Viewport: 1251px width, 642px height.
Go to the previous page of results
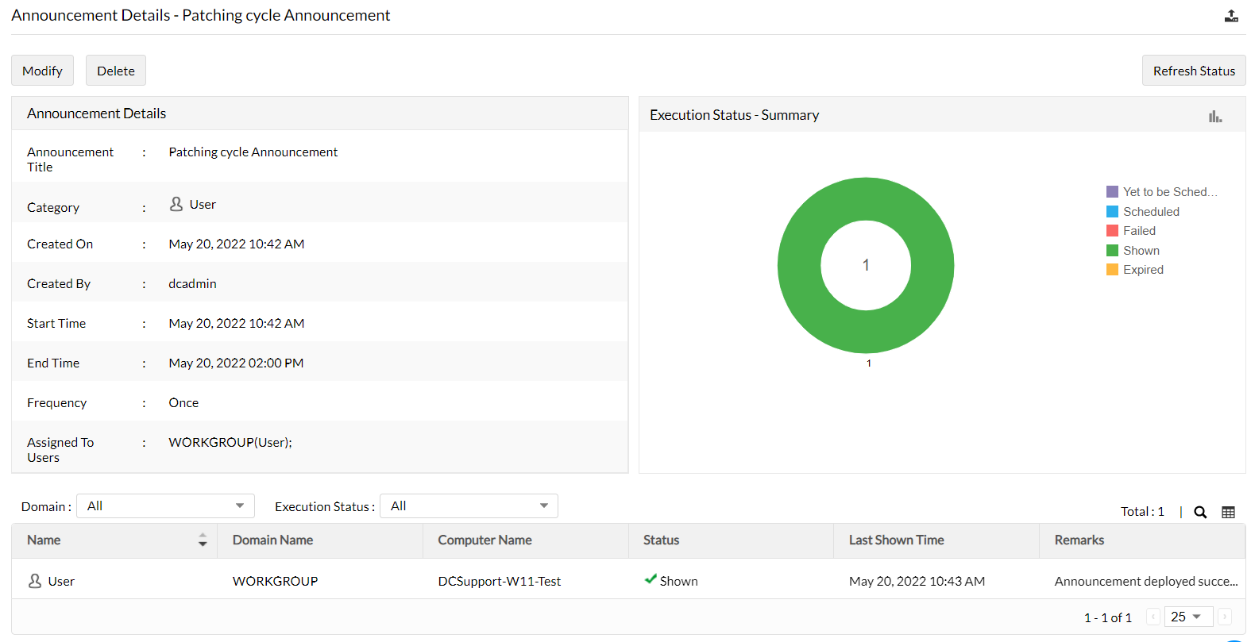click(x=1153, y=617)
